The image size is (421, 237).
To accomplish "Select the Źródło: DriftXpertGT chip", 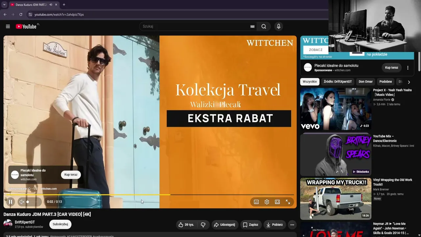I will tap(337, 82).
